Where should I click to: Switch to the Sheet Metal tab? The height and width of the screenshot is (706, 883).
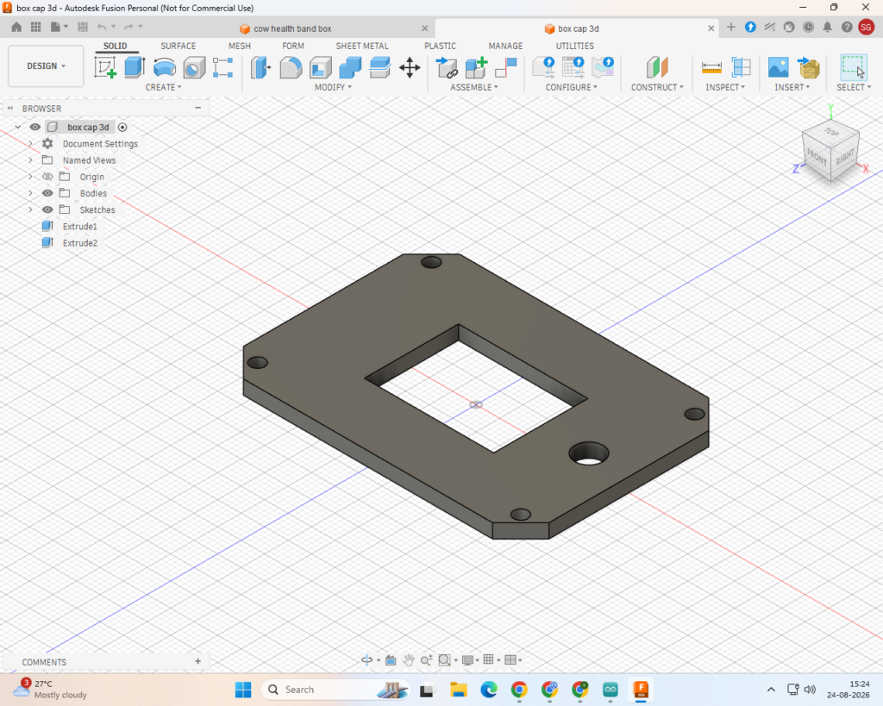[362, 47]
